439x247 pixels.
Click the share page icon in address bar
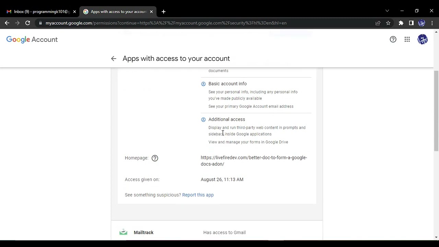378,23
